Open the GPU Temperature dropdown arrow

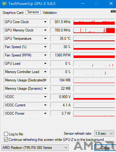point(45,39)
